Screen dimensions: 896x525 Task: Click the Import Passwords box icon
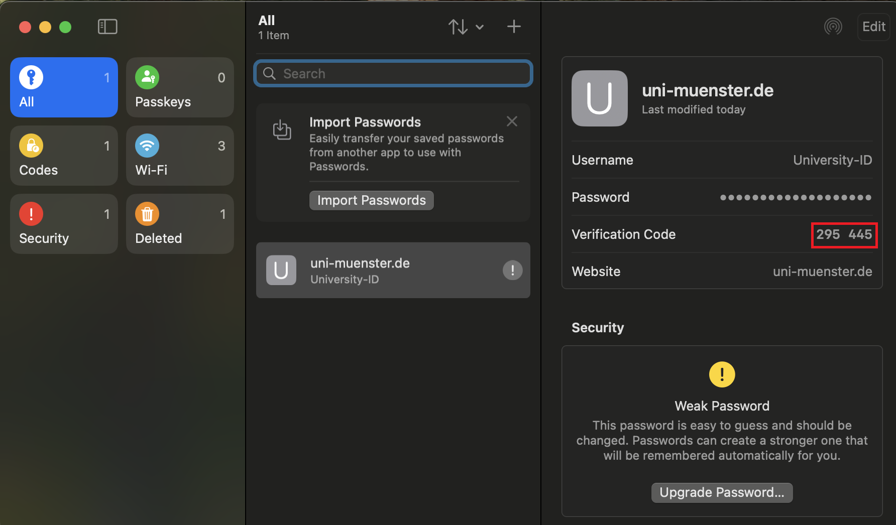[282, 130]
